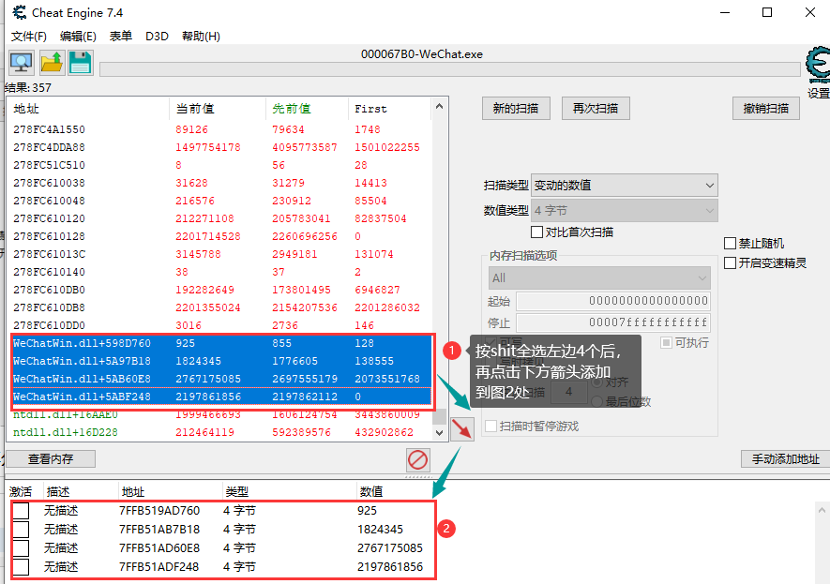
Task: Click the scan progress bar
Action: (x=450, y=69)
